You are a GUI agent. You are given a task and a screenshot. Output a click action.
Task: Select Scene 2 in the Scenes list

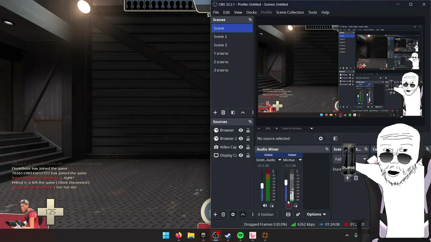[x=232, y=37]
